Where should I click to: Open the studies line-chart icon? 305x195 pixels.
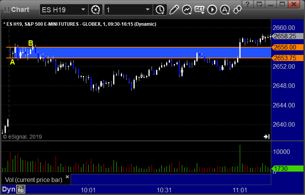pos(187,10)
